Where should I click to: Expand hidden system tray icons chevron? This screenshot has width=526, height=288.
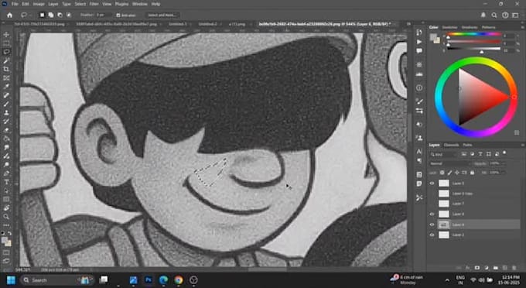pyautogui.click(x=447, y=280)
